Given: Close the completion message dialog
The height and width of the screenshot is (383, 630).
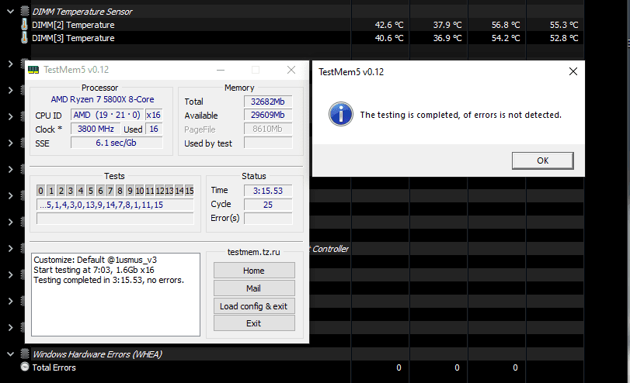Looking at the screenshot, I should point(573,71).
